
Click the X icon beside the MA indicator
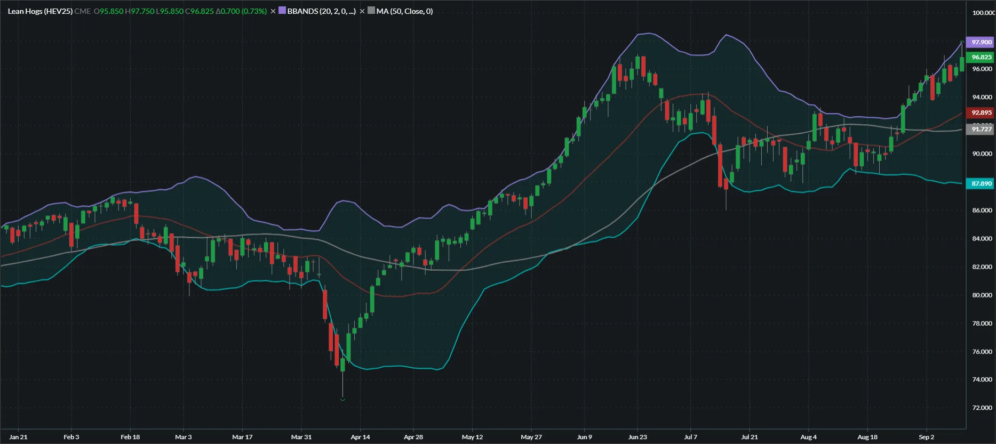click(x=362, y=11)
